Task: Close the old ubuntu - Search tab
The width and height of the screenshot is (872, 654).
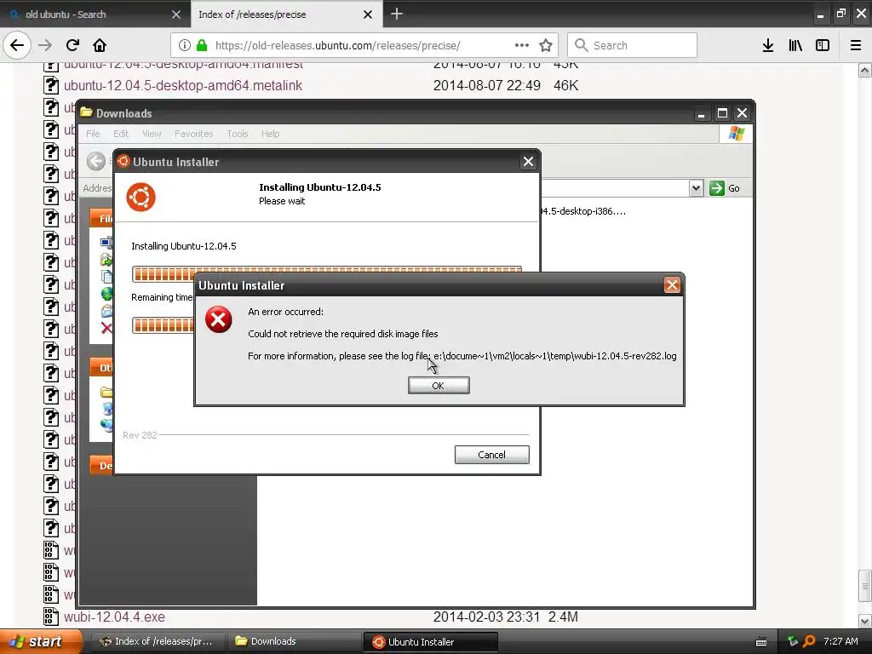Action: pos(175,14)
